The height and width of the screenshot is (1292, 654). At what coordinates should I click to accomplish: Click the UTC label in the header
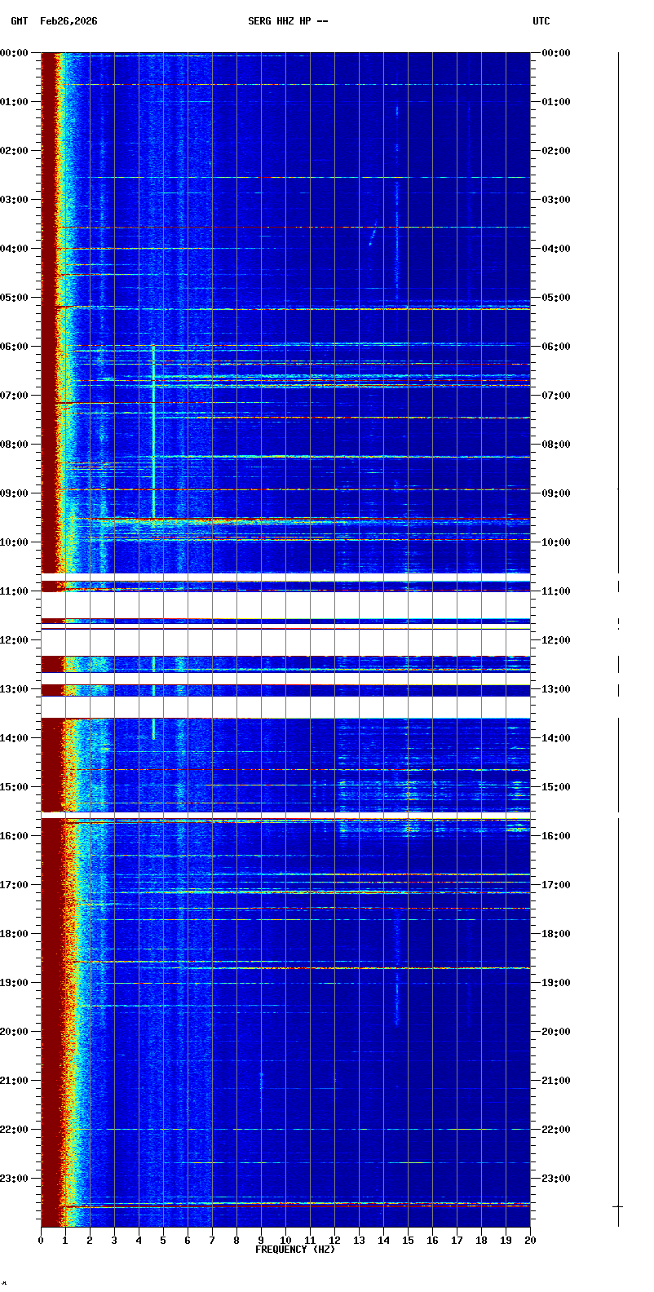(x=541, y=21)
